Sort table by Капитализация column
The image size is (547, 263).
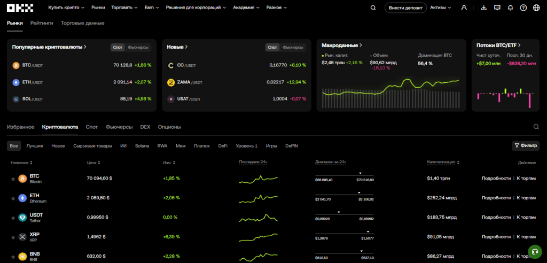(x=443, y=163)
